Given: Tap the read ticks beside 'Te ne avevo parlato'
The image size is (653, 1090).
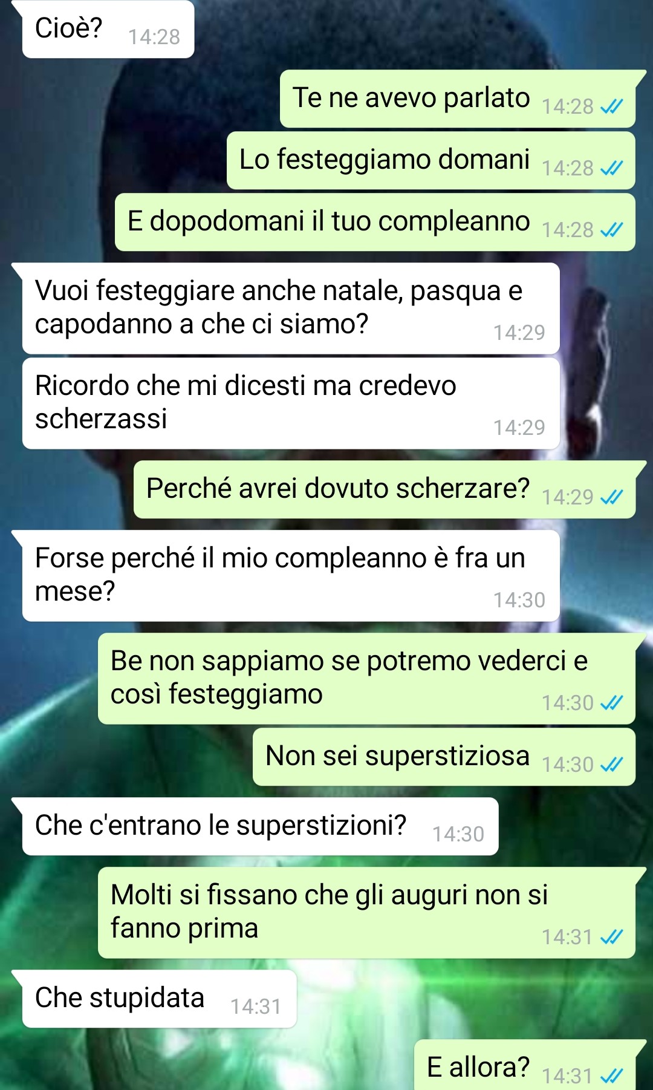Looking at the screenshot, I should (611, 107).
